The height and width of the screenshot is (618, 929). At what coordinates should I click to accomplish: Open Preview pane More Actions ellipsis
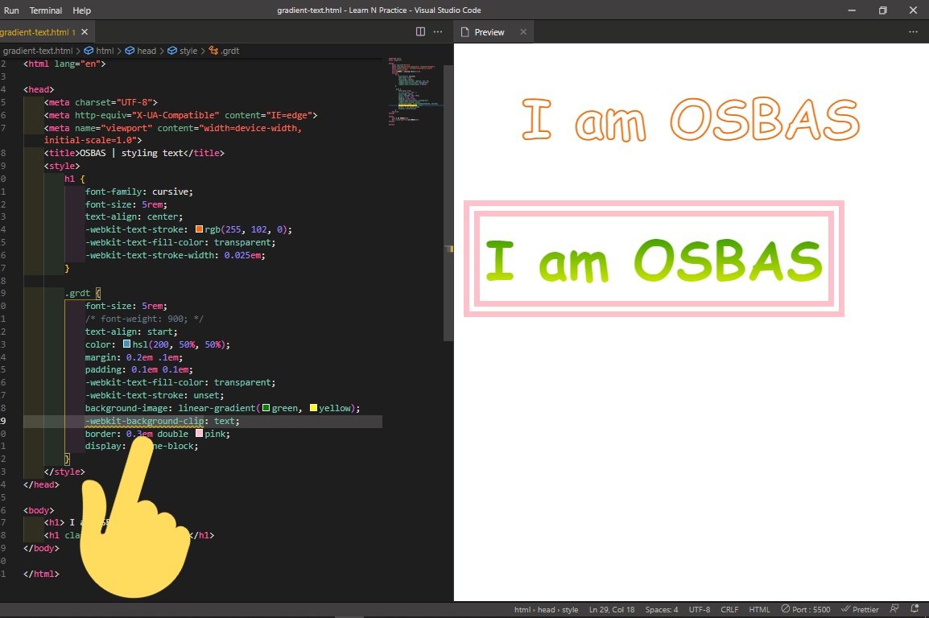coord(913,32)
